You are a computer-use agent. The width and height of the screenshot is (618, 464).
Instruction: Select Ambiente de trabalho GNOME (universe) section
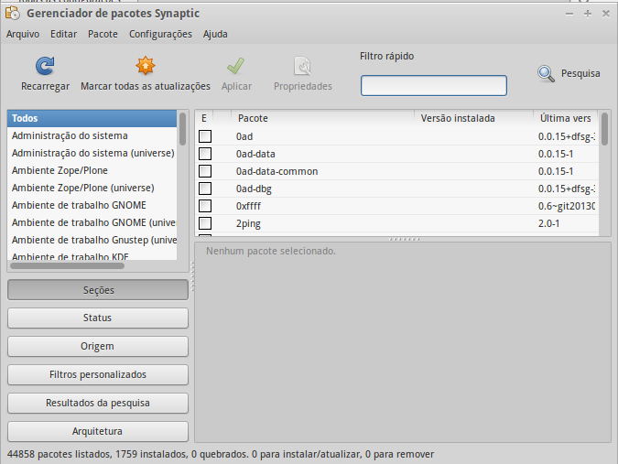pos(92,222)
